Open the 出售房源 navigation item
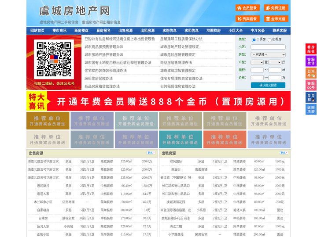The image size is (317, 237). point(125,31)
